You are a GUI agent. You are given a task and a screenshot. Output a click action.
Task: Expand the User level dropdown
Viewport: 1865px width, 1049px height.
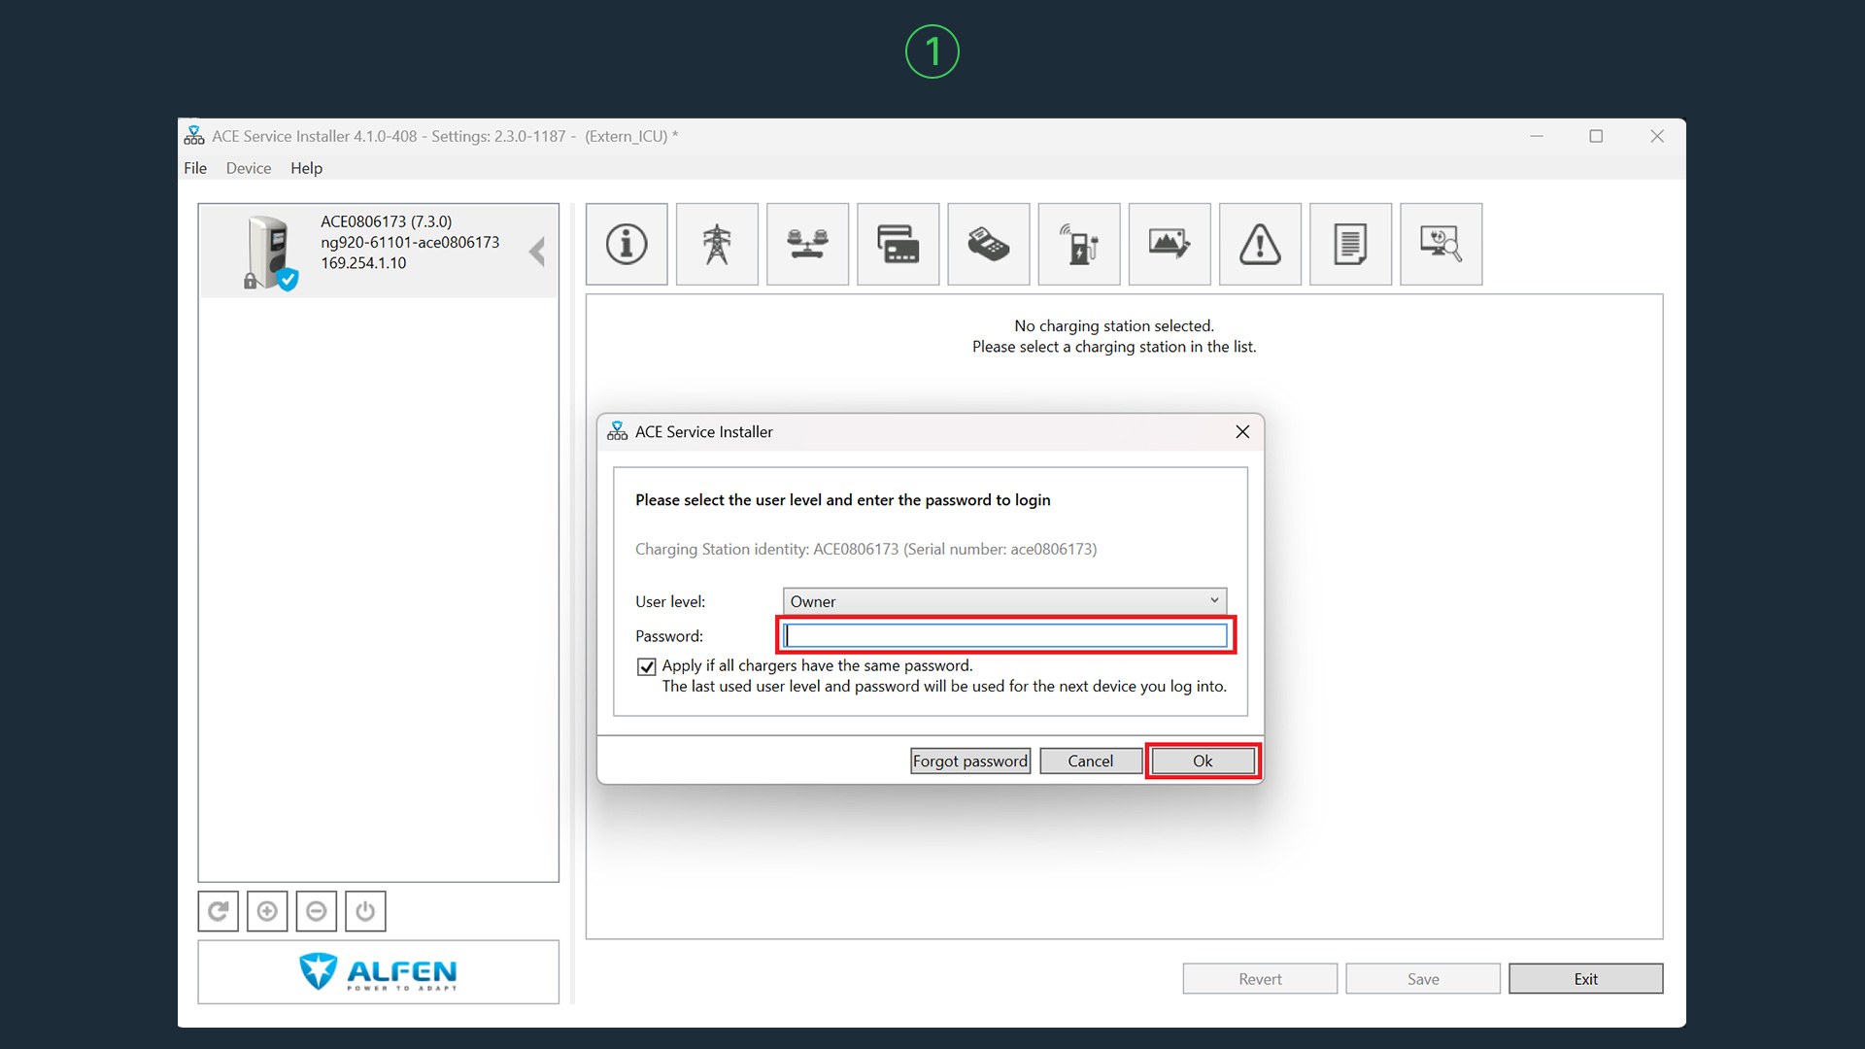tap(1004, 601)
